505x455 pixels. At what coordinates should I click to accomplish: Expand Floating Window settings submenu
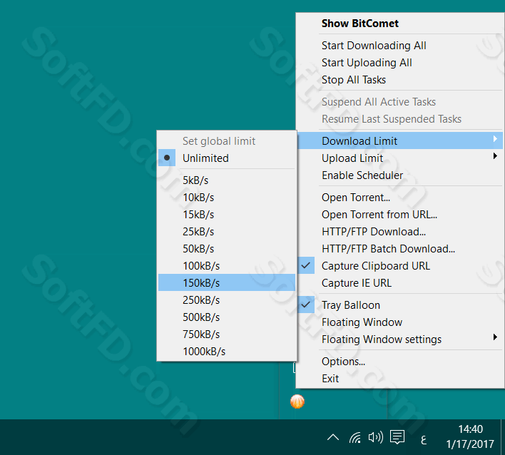click(399, 339)
